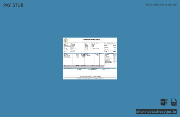Click the ehennicotschoepges.lu website label

[156, 112]
